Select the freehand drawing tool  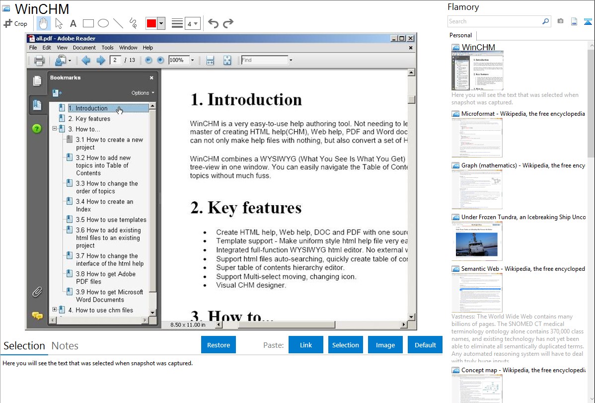pyautogui.click(x=133, y=23)
